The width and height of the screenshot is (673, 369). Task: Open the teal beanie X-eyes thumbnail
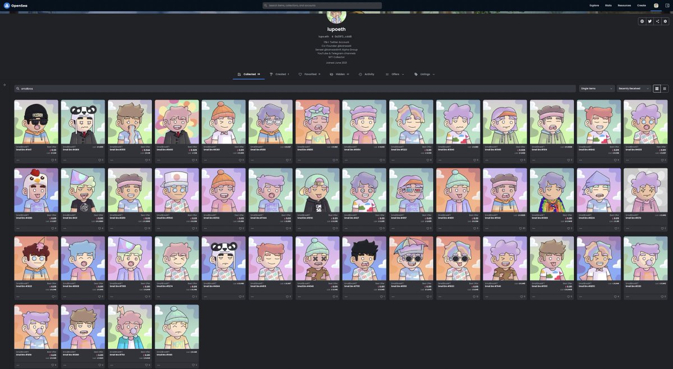317,258
